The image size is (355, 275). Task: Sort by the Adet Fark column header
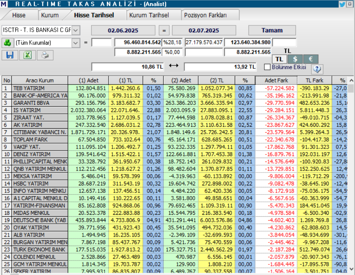pos(276,81)
